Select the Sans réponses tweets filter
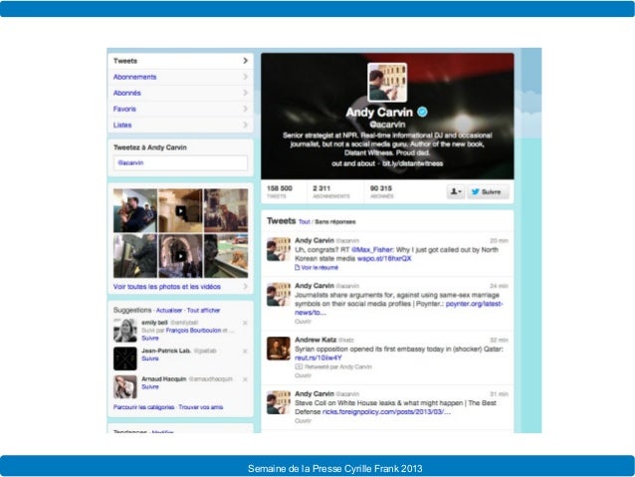The height and width of the screenshot is (477, 635). click(x=335, y=222)
